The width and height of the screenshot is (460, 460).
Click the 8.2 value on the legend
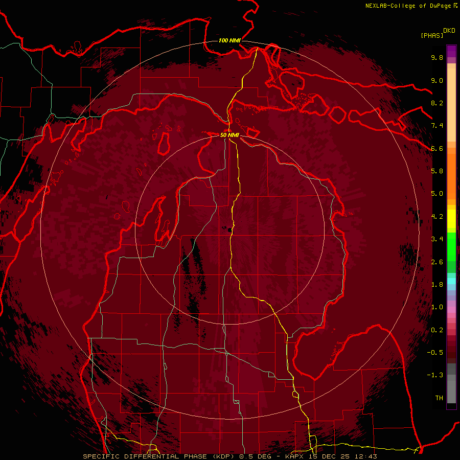[437, 103]
